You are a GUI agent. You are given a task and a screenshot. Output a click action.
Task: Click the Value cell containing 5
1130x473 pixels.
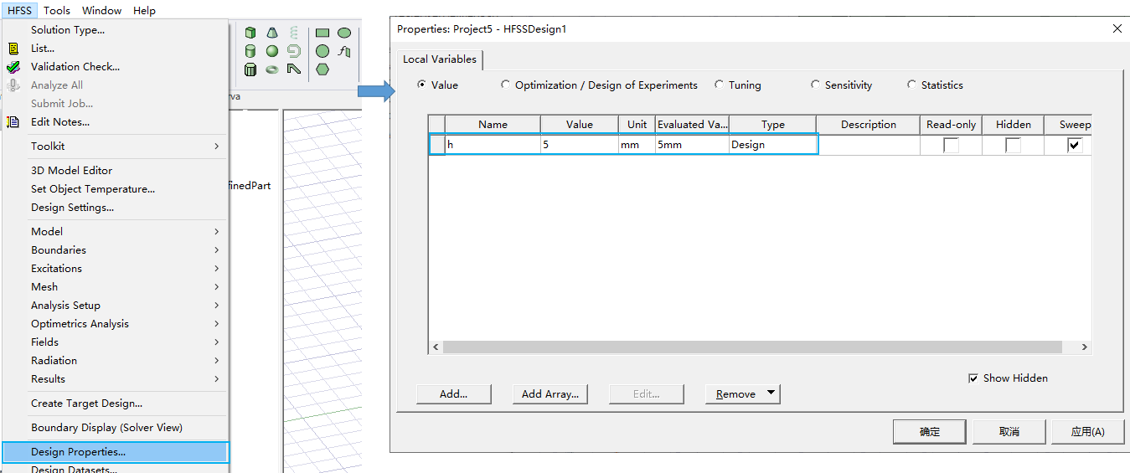point(579,145)
